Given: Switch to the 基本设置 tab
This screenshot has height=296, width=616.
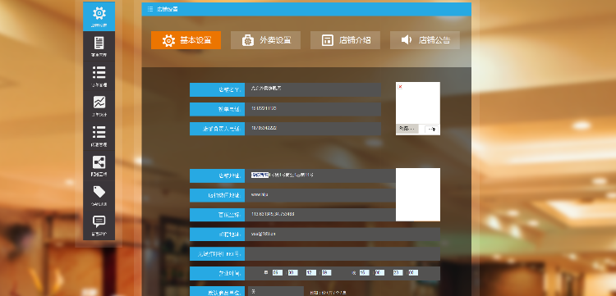Looking at the screenshot, I should (186, 40).
